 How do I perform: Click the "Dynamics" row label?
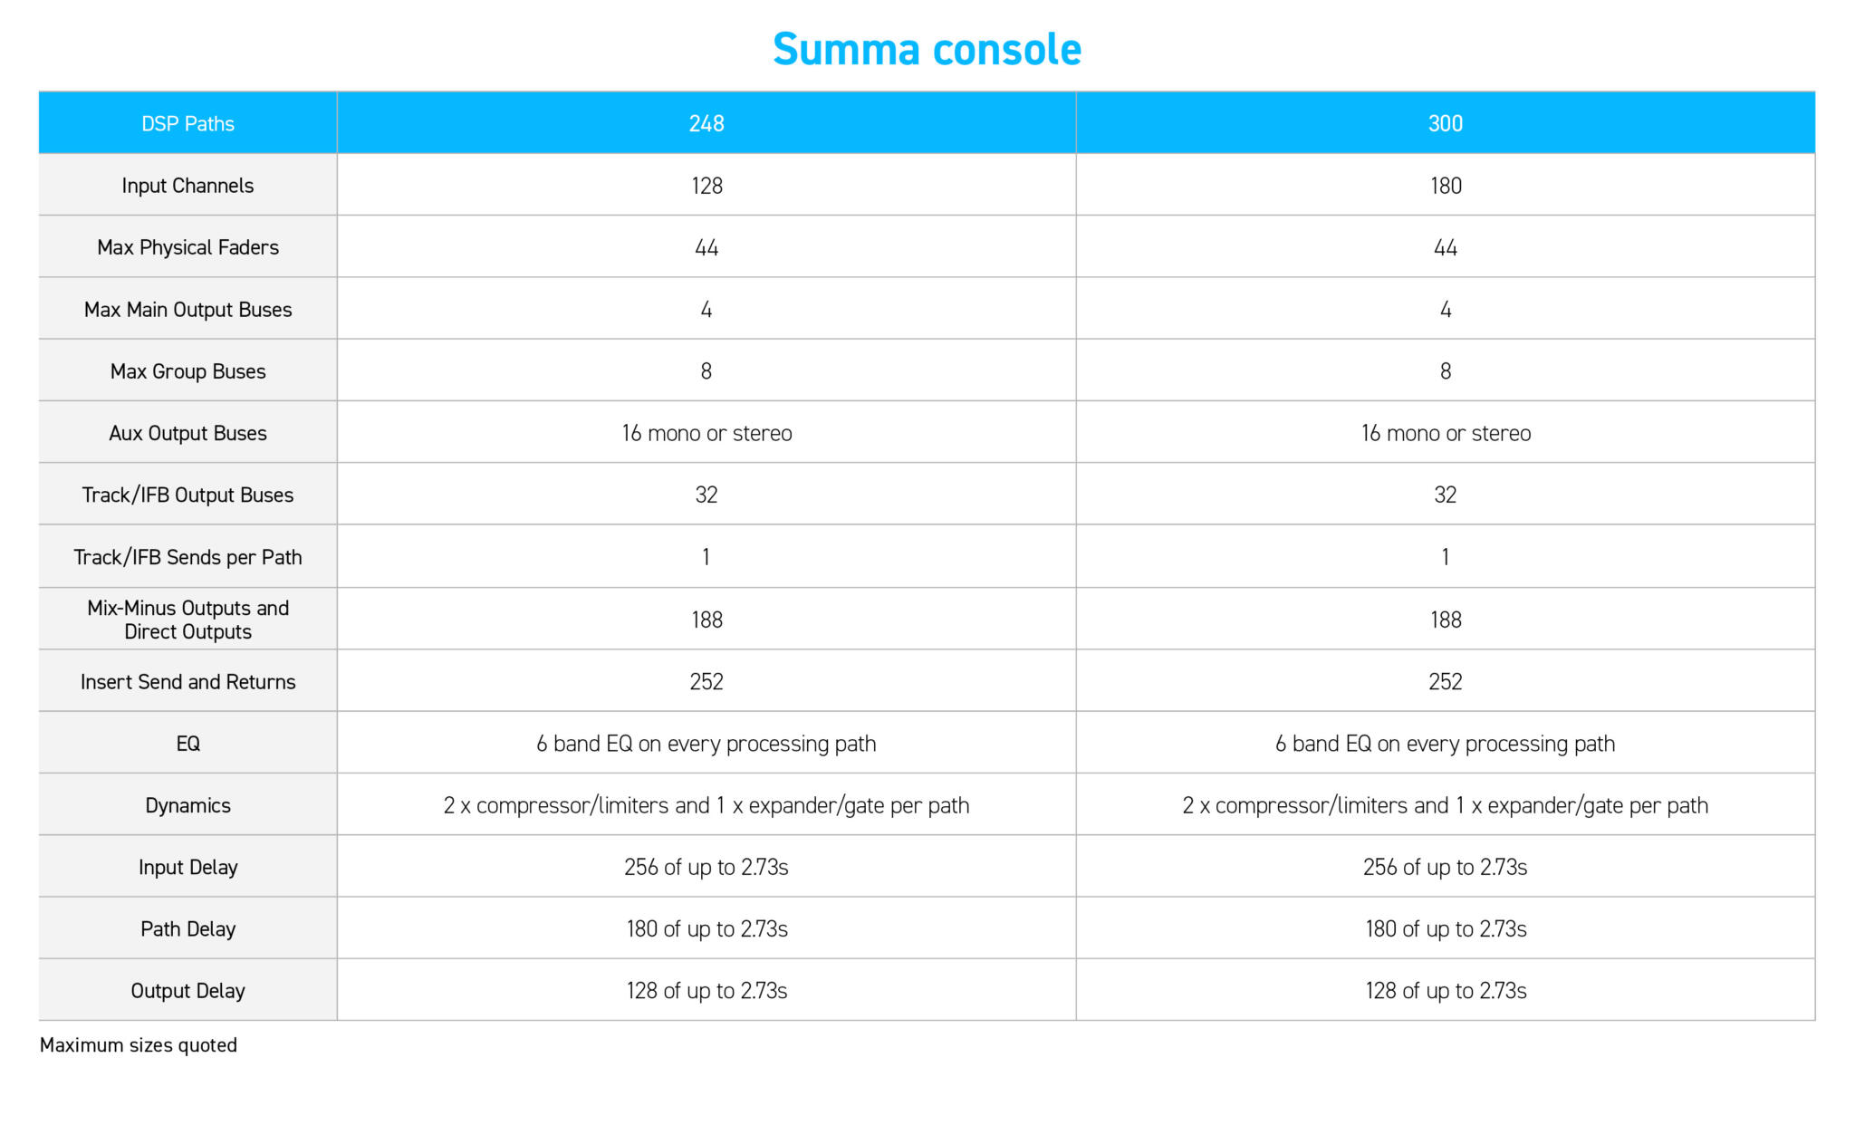(187, 805)
